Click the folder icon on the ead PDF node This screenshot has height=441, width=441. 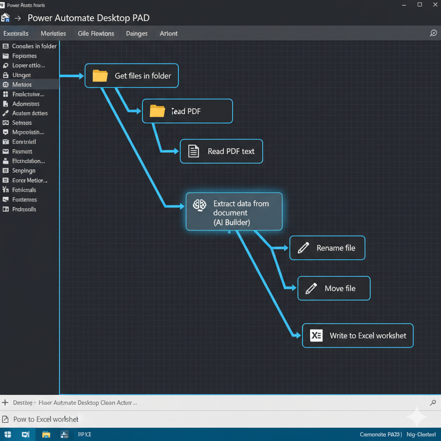coord(157,111)
